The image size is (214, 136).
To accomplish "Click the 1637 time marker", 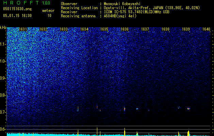I will coord(145,29).
